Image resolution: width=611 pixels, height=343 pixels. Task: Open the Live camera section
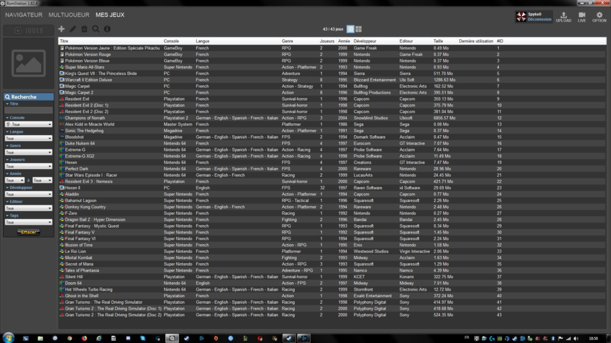point(582,17)
